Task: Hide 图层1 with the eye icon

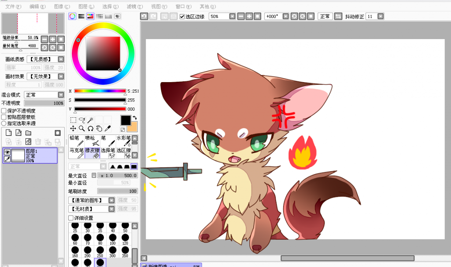Action: pyautogui.click(x=7, y=152)
